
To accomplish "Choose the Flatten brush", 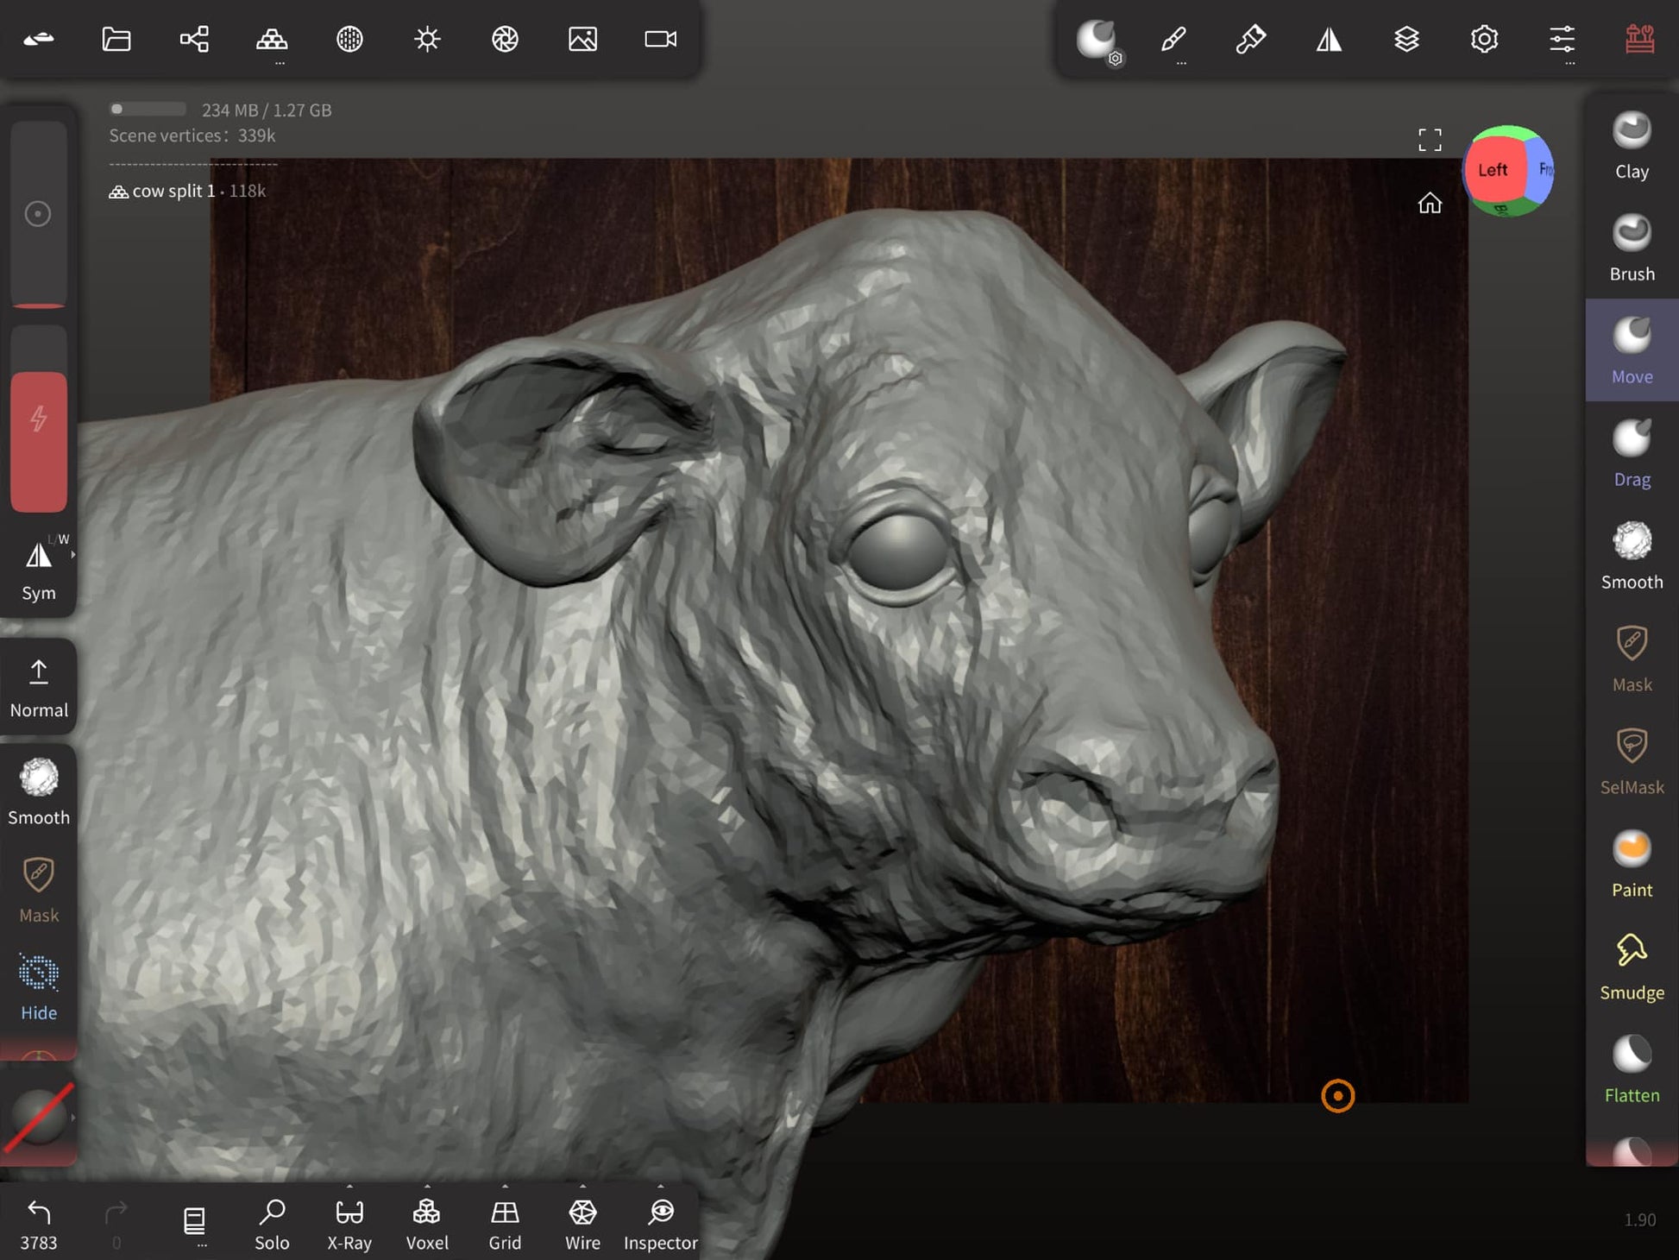I will [1631, 1069].
